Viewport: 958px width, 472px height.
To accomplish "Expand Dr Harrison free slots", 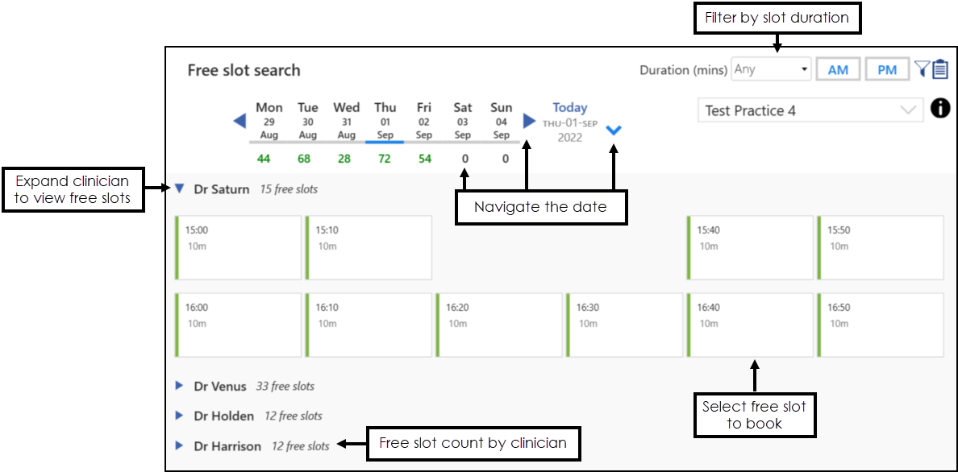I will click(x=179, y=445).
